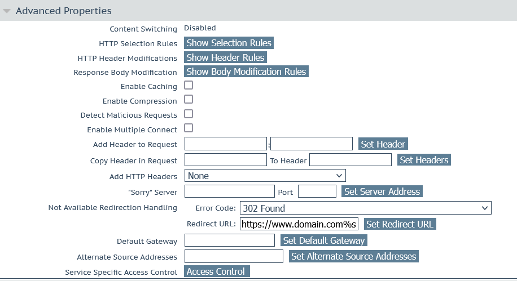
Task: Focus the Copy Header in Request source field
Action: [x=226, y=160]
